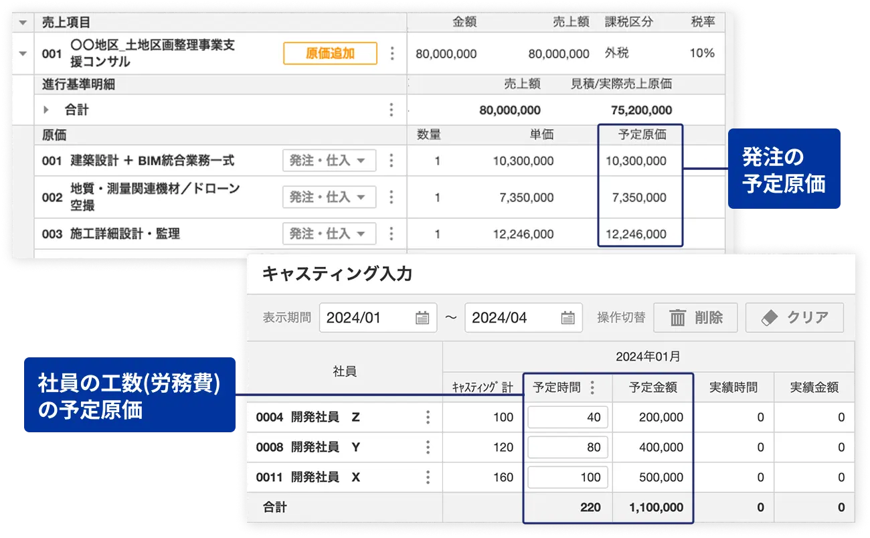Click the 原価追加 button
870x538 pixels.
(329, 54)
